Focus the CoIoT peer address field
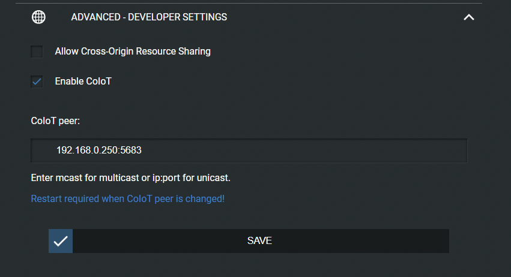Viewport: 511px width, 277px height. tap(249, 150)
